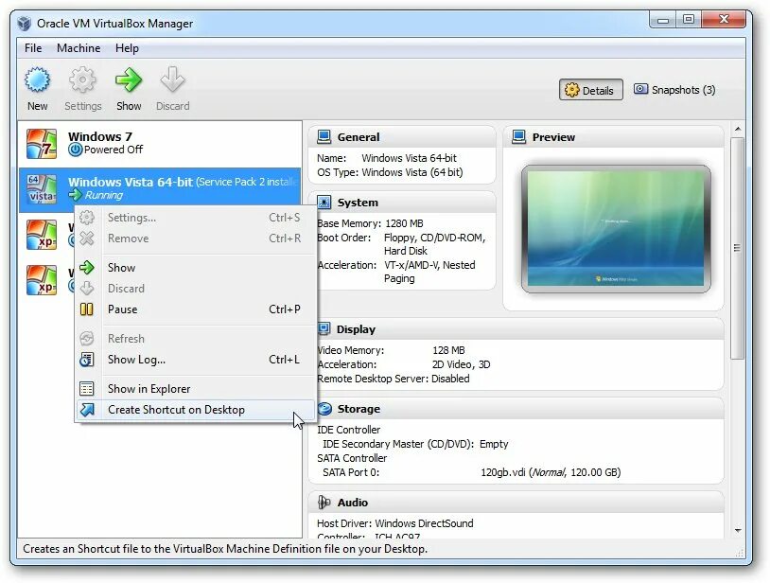Switch to Snapshots (3) view
Viewport: 770px width, 583px height.
(674, 90)
